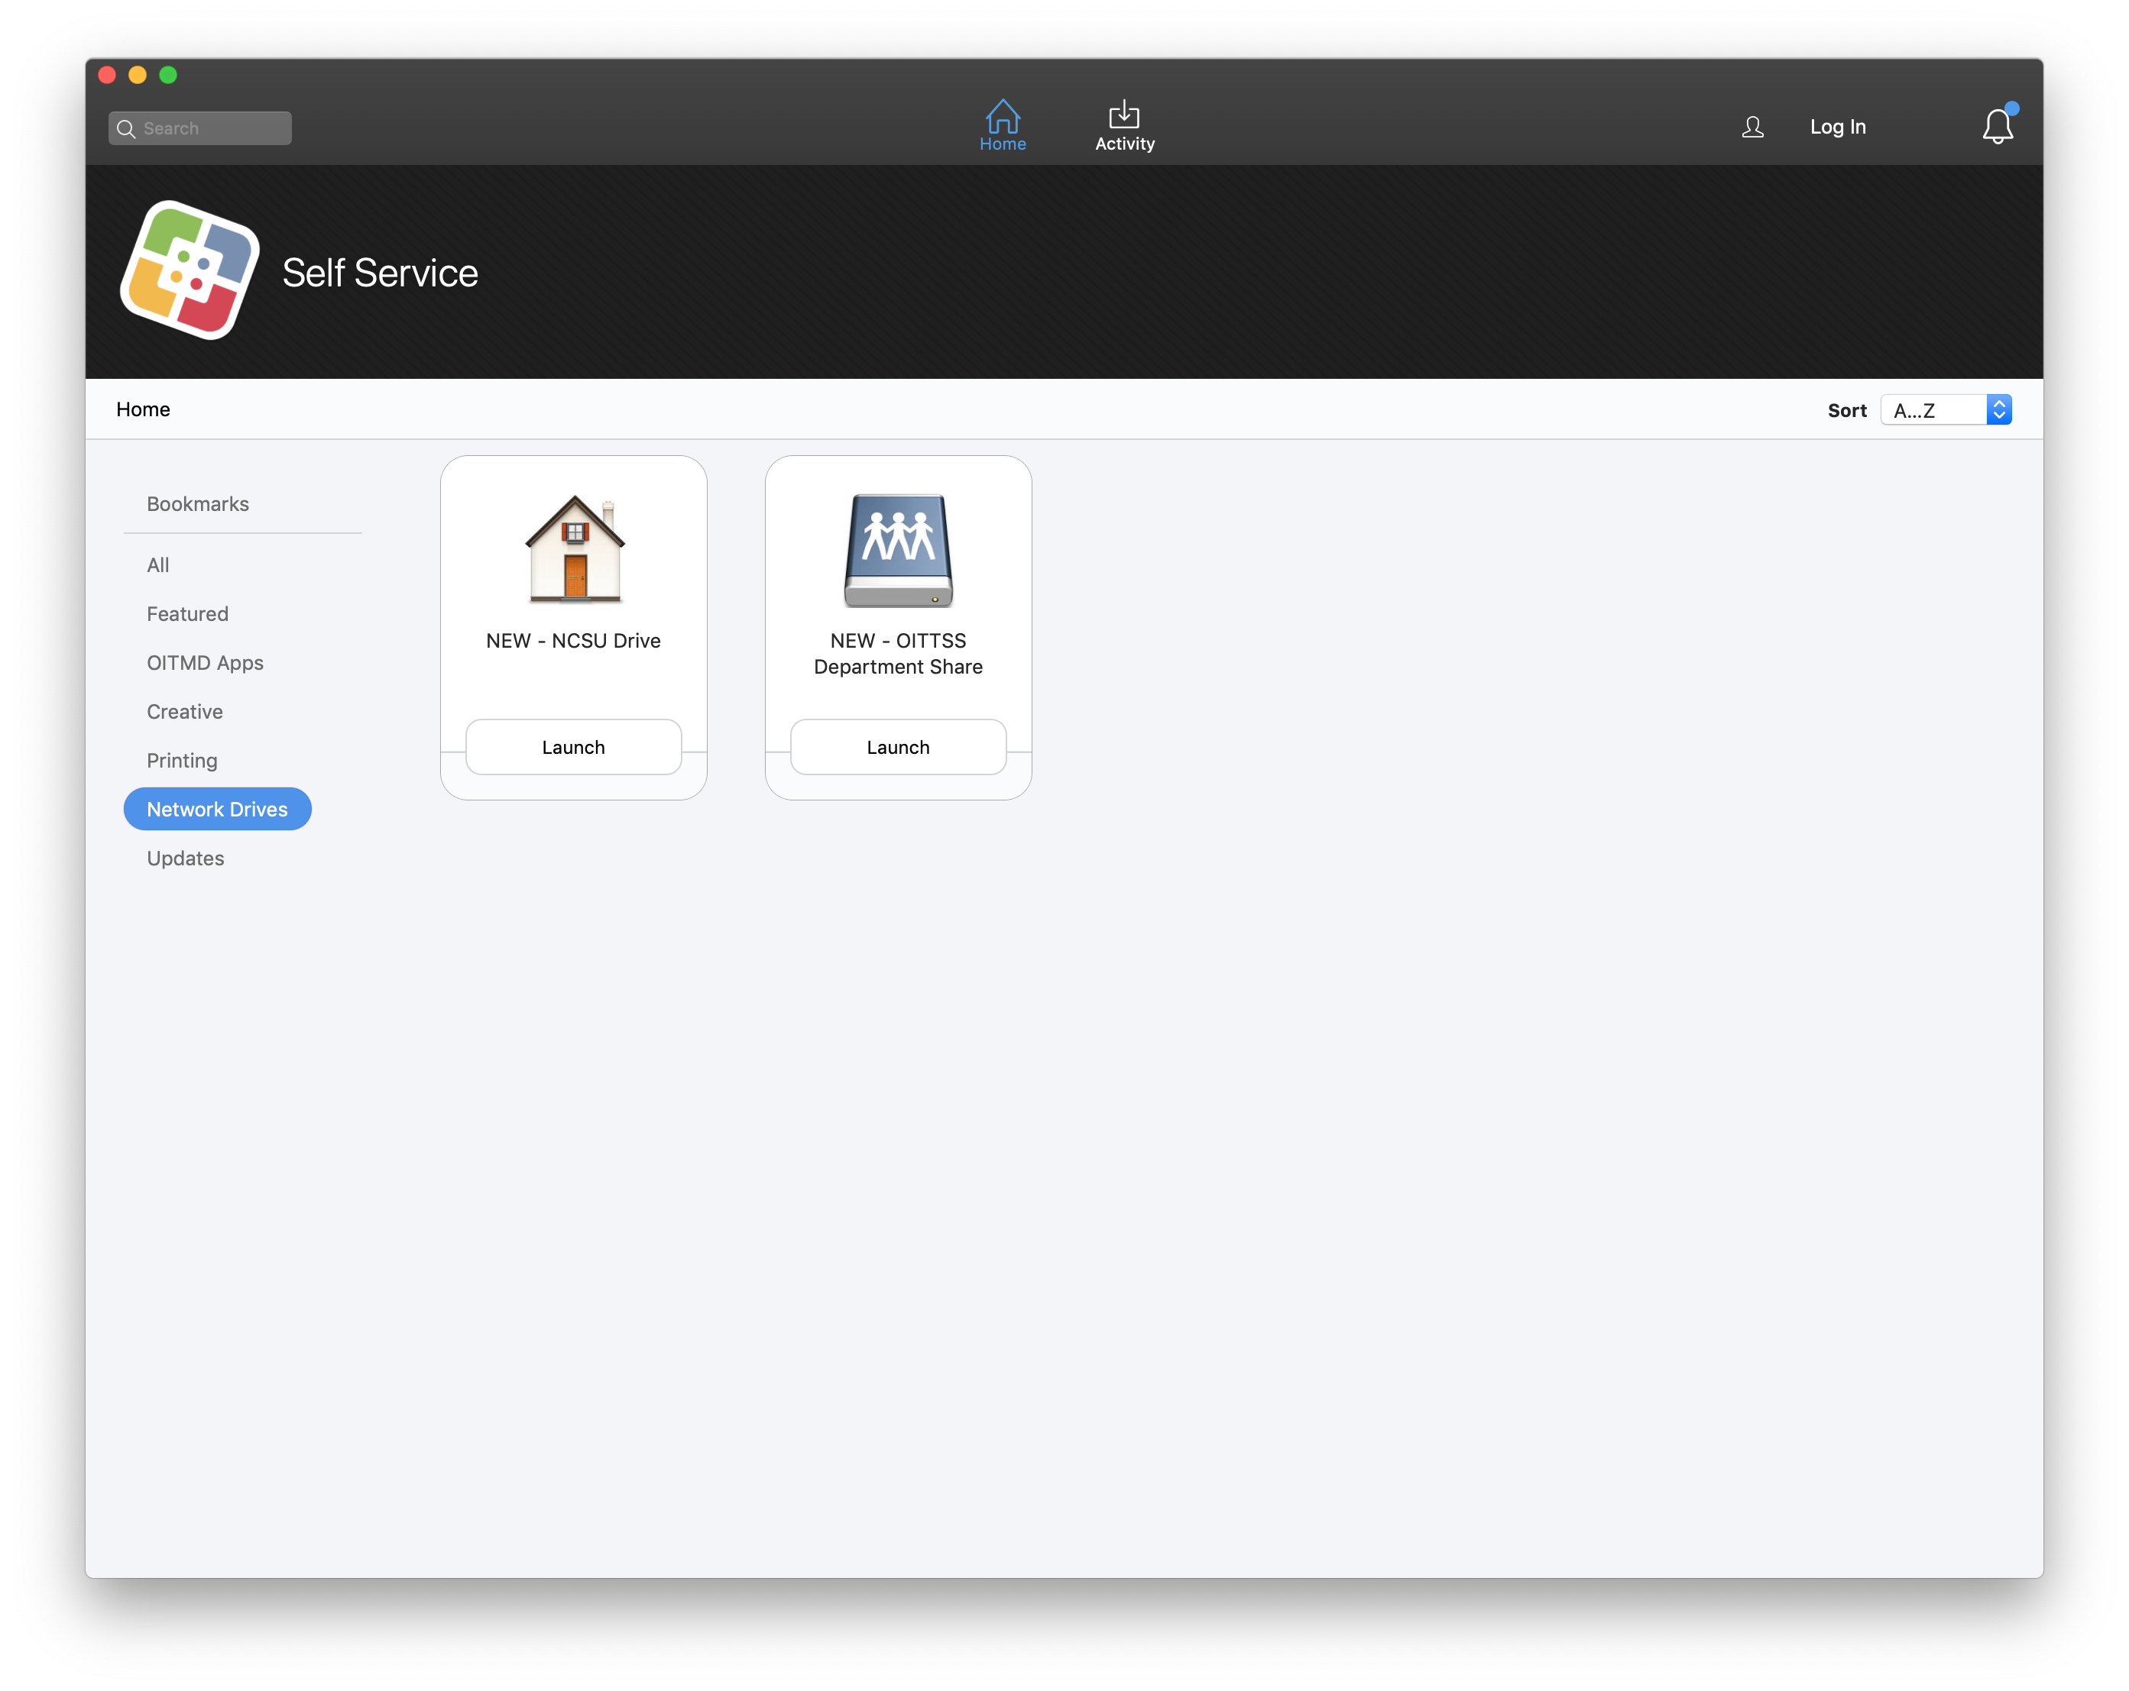The height and width of the screenshot is (1691, 2129).
Task: Click the notifications bell icon
Action: pos(1997,126)
